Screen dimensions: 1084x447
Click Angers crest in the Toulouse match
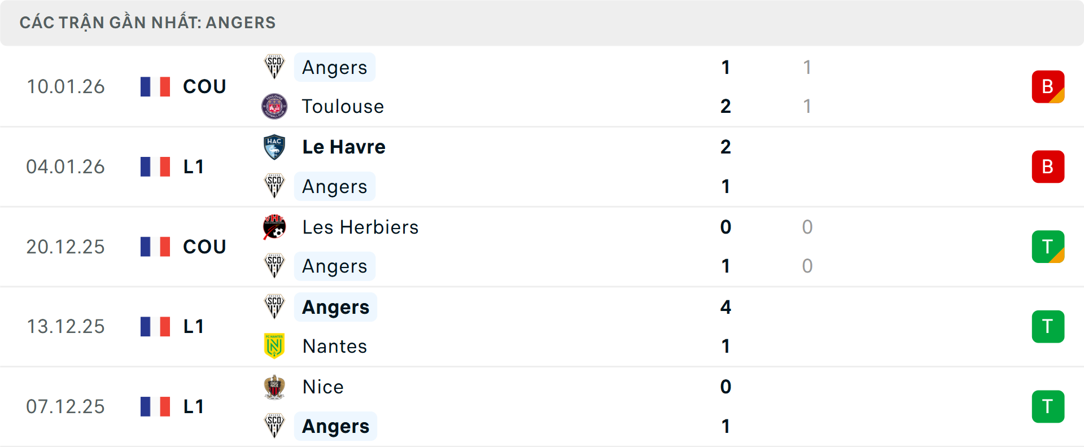click(274, 67)
